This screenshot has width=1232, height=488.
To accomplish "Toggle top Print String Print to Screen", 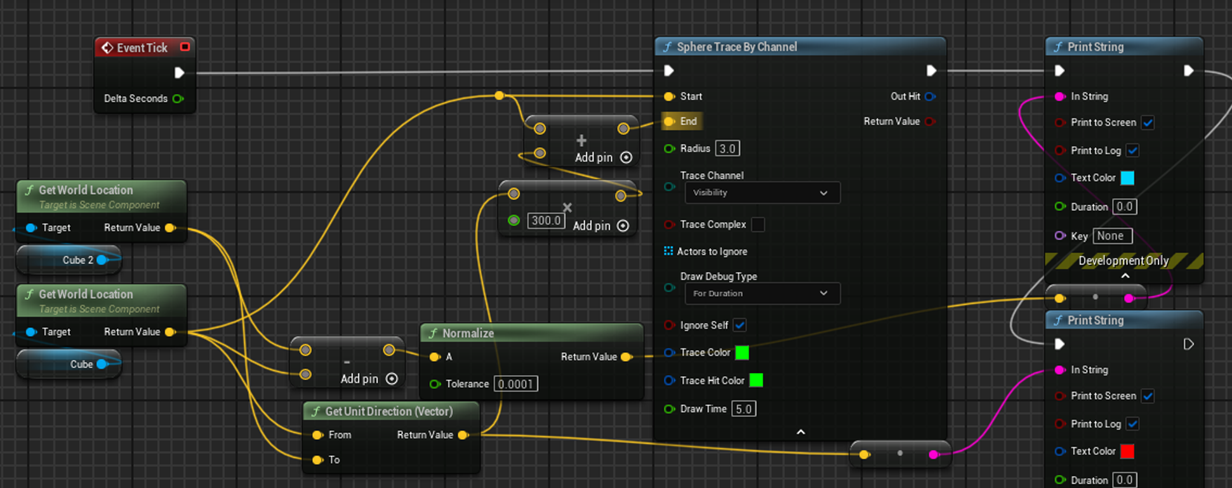I will tap(1148, 122).
